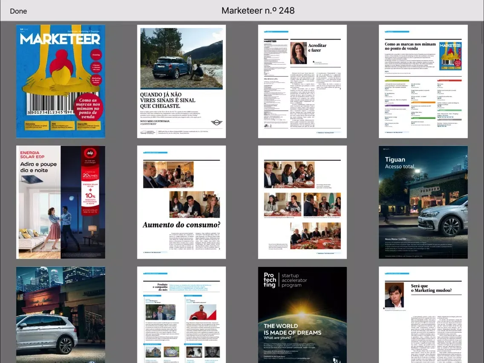This screenshot has width=484, height=363.
Task: Open the 'Aumento do consumo?' page thumbnail
Action: click(x=181, y=202)
